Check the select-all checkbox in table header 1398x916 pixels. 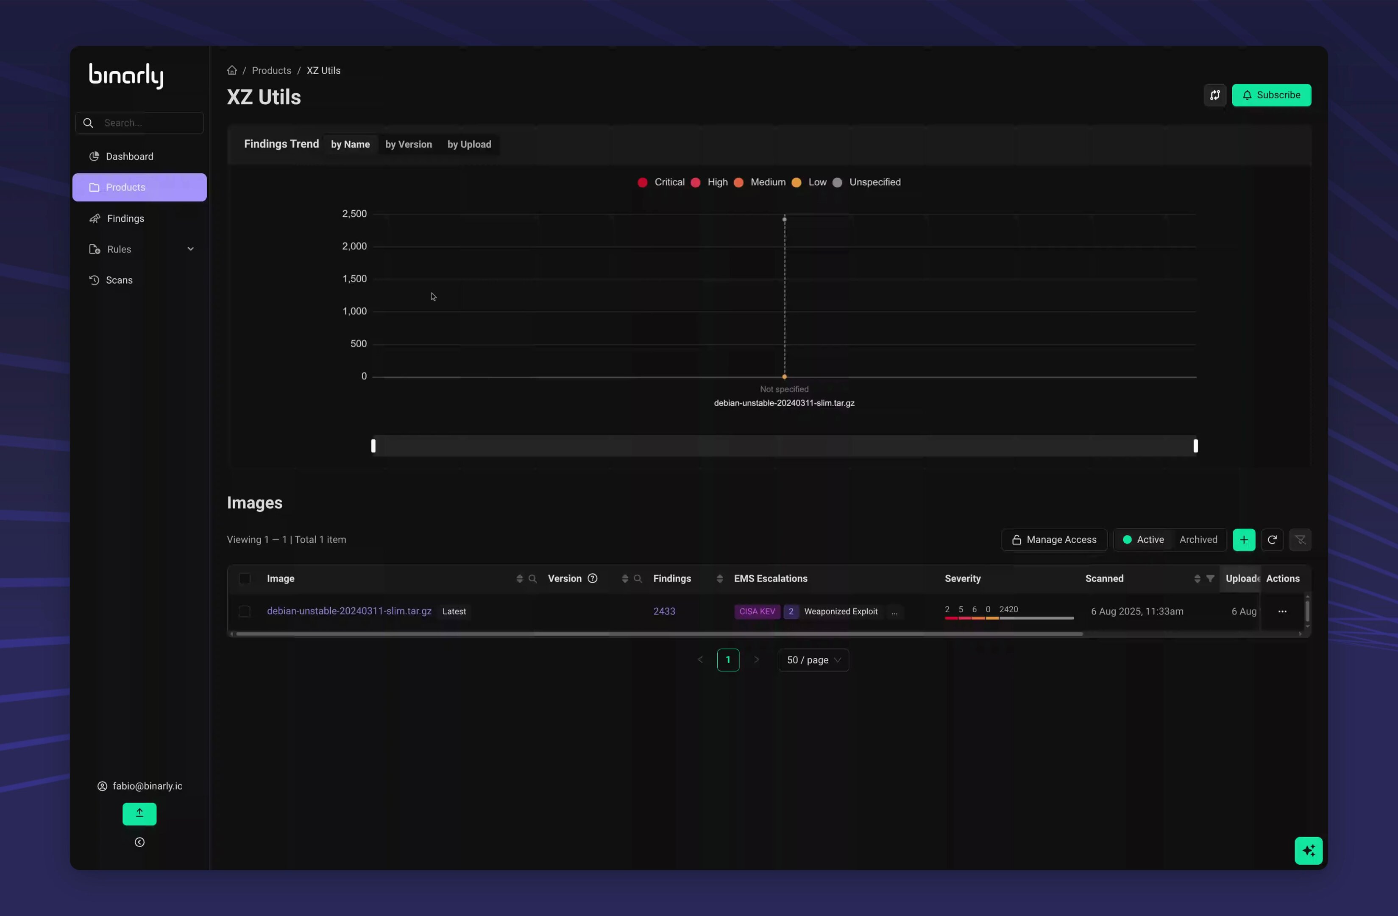[x=244, y=578]
